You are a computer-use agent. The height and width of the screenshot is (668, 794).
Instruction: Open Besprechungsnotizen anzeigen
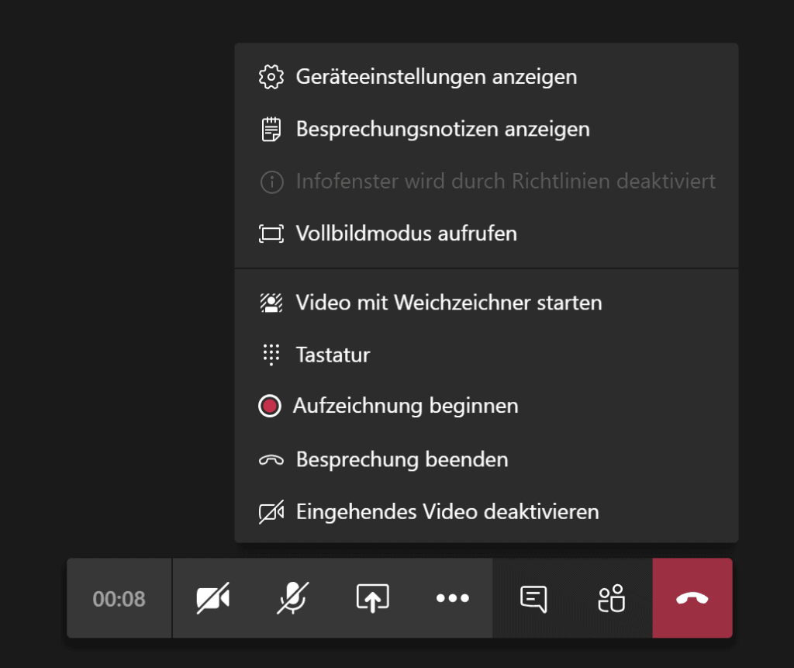(486, 130)
